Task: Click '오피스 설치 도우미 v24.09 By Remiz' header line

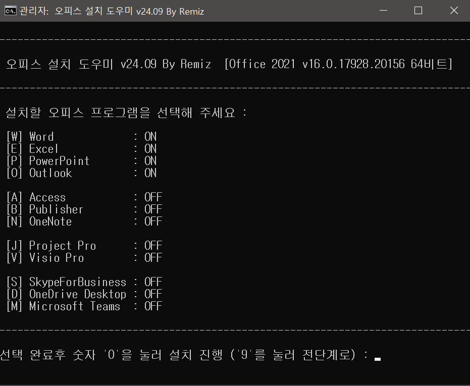Action: coord(109,64)
